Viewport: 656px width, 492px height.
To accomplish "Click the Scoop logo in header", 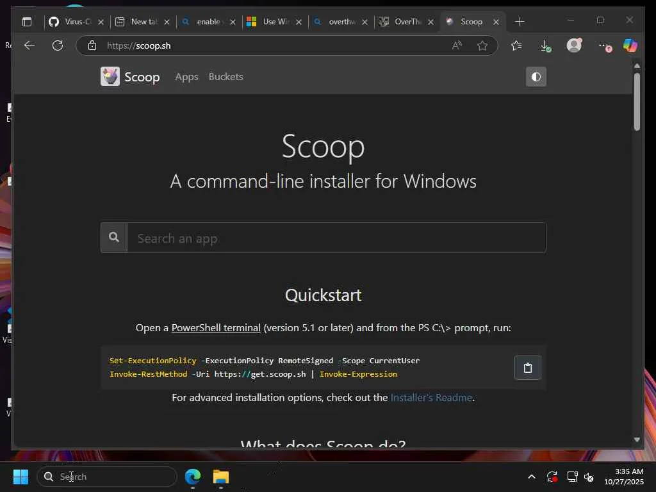I will 110,77.
